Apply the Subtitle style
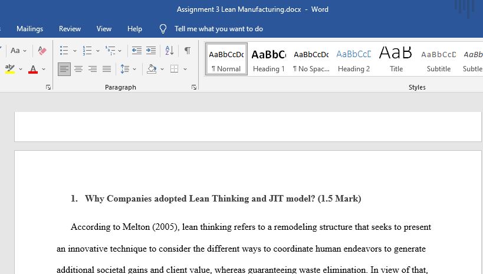Screen dimensions: 483x274 (439, 60)
